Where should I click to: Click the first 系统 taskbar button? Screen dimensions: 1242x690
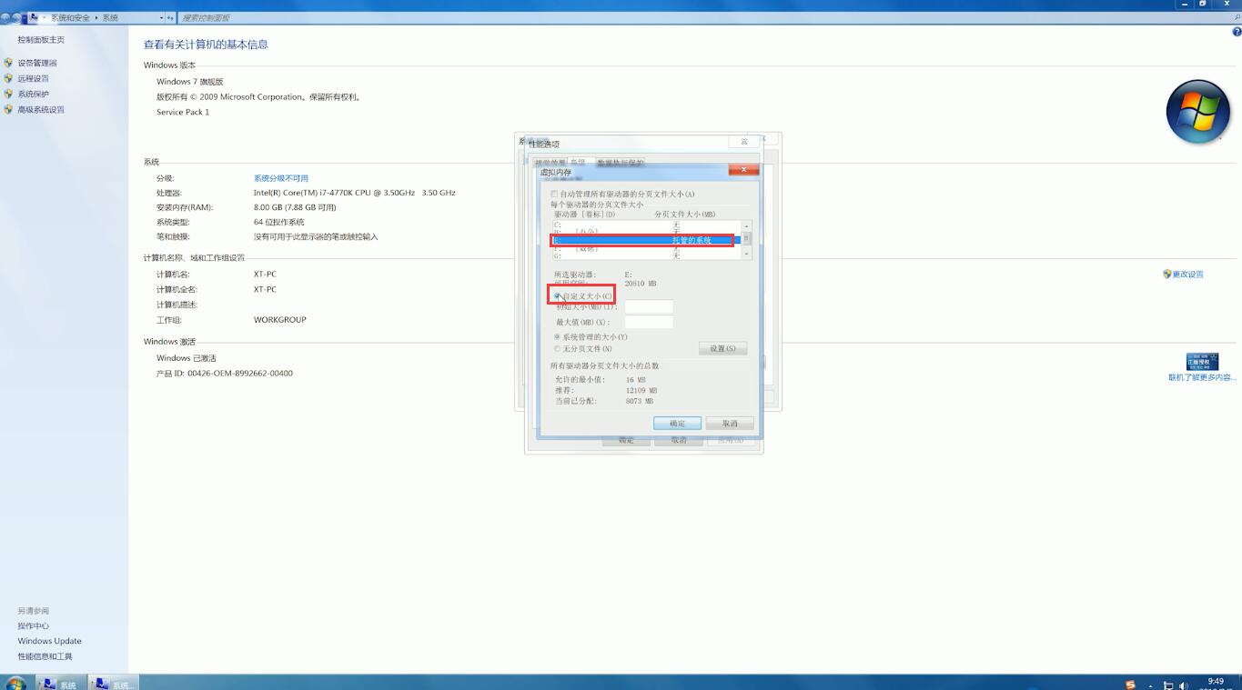click(x=60, y=684)
